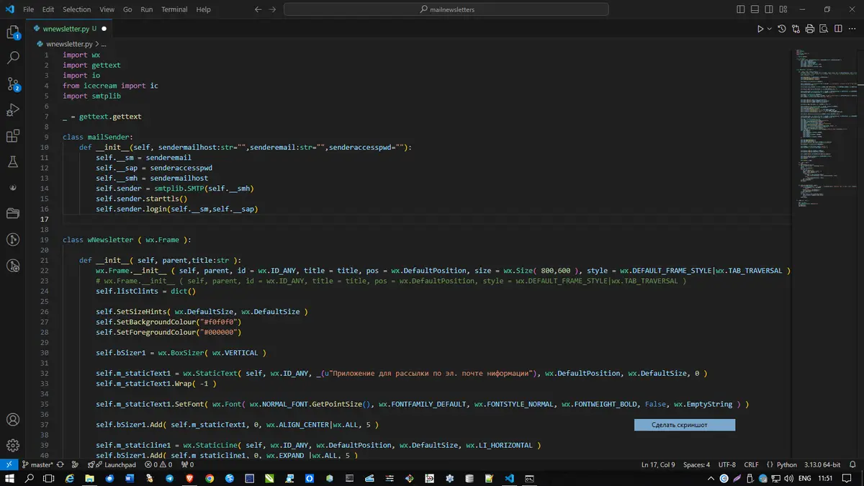Open the Search view in activity bar
Image resolution: width=864 pixels, height=486 pixels.
12,58
